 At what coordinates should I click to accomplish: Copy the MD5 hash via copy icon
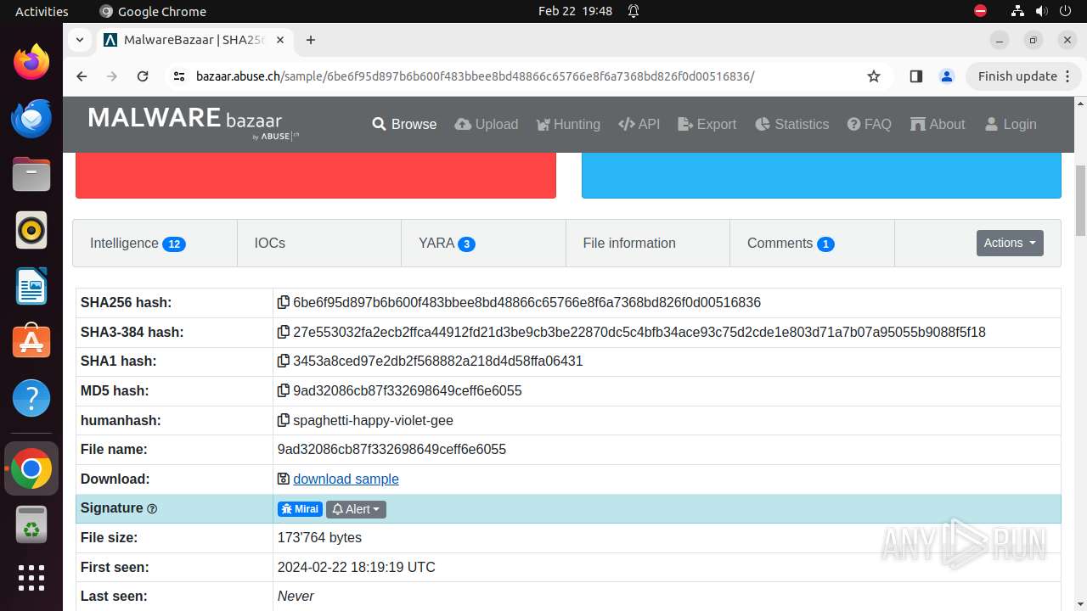pyautogui.click(x=284, y=390)
